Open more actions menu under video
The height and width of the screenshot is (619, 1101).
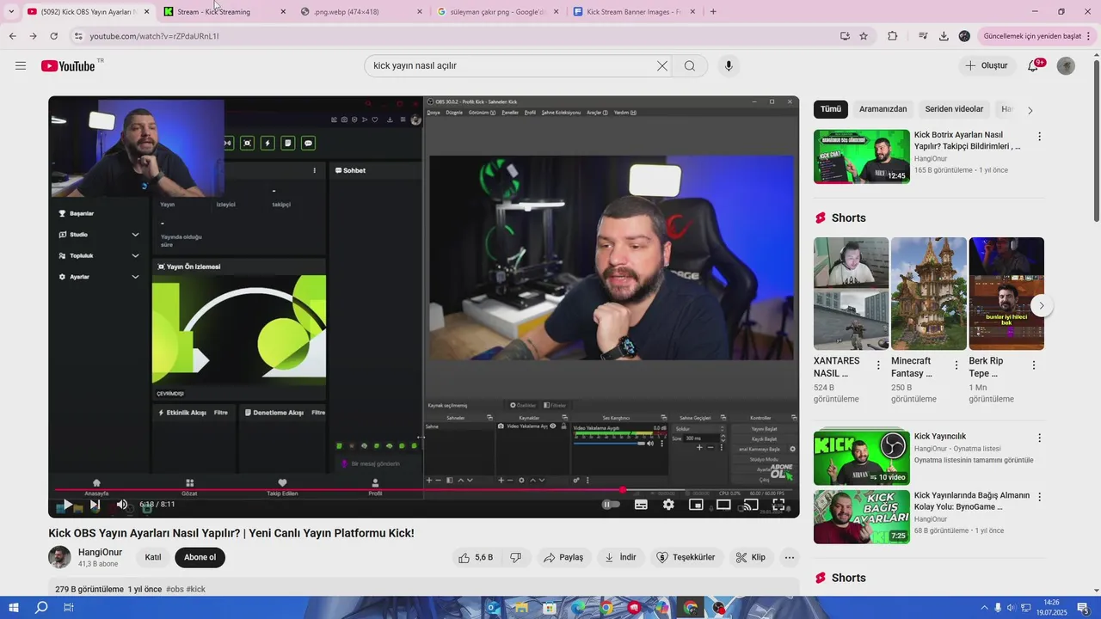point(790,557)
